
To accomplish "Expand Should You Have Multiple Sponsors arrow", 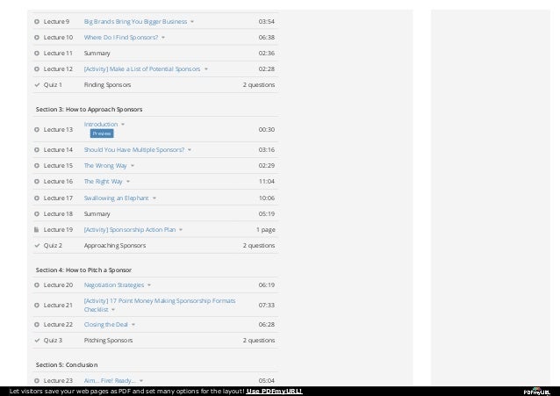I will 190,150.
